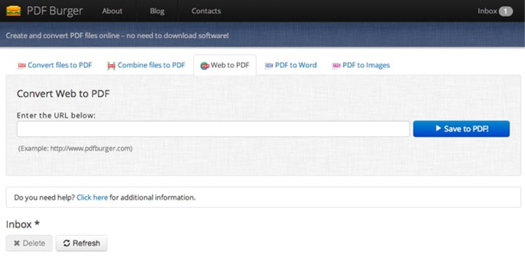525x259 pixels.
Task: Click the Convert Web to PDF heading
Action: pos(63,93)
